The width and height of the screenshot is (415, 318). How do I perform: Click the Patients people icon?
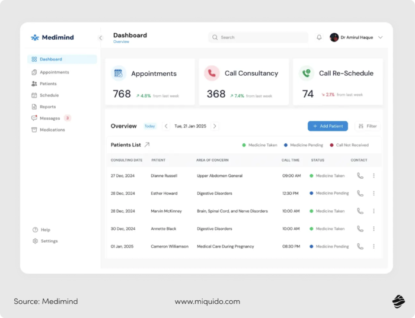[x=34, y=84]
